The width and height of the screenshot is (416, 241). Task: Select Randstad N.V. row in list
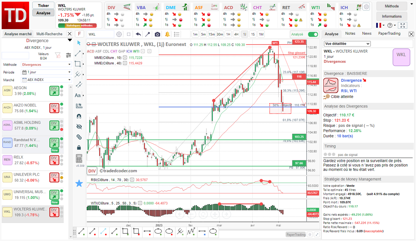tap(33, 145)
